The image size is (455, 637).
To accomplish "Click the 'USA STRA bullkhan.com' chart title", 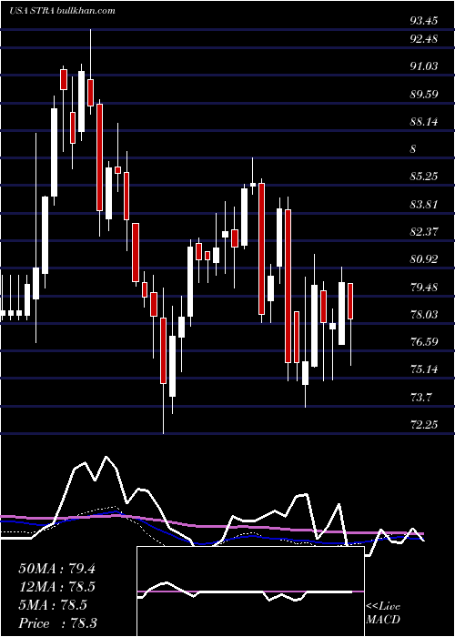I will click(x=63, y=11).
